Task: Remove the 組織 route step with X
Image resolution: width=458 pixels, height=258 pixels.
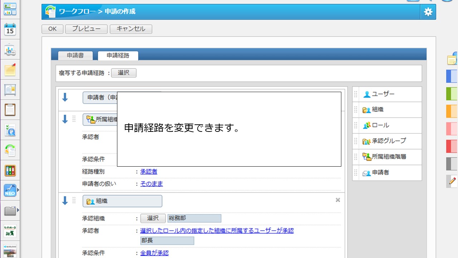Action: (x=338, y=200)
